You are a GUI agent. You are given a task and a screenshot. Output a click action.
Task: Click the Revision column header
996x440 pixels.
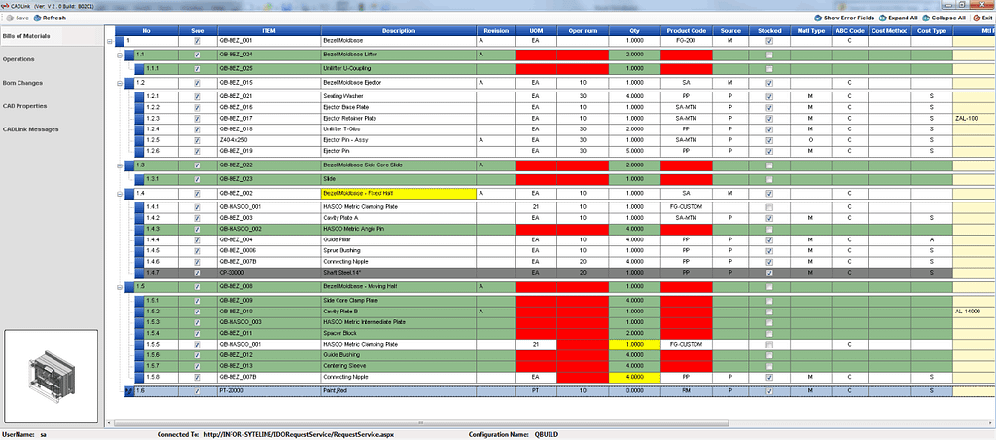point(496,30)
